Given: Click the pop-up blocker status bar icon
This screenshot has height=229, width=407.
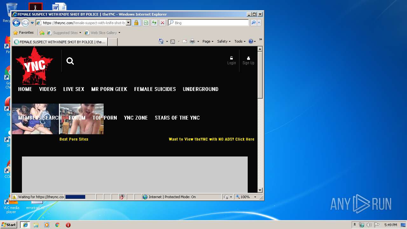Looking at the screenshot, I should coord(122,197).
